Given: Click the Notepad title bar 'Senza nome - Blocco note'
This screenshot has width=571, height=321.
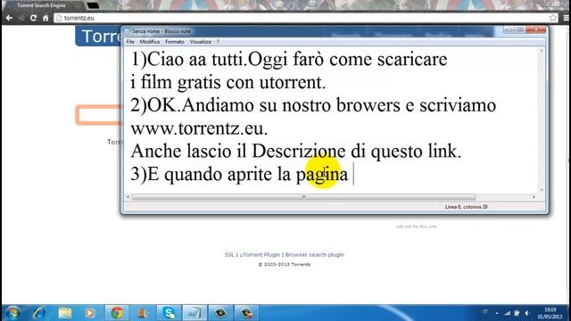Looking at the screenshot, I should (161, 31).
